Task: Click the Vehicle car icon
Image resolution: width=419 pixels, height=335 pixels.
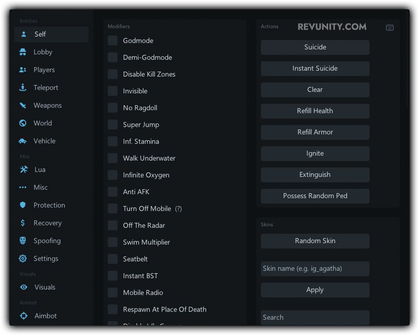Action: point(23,141)
